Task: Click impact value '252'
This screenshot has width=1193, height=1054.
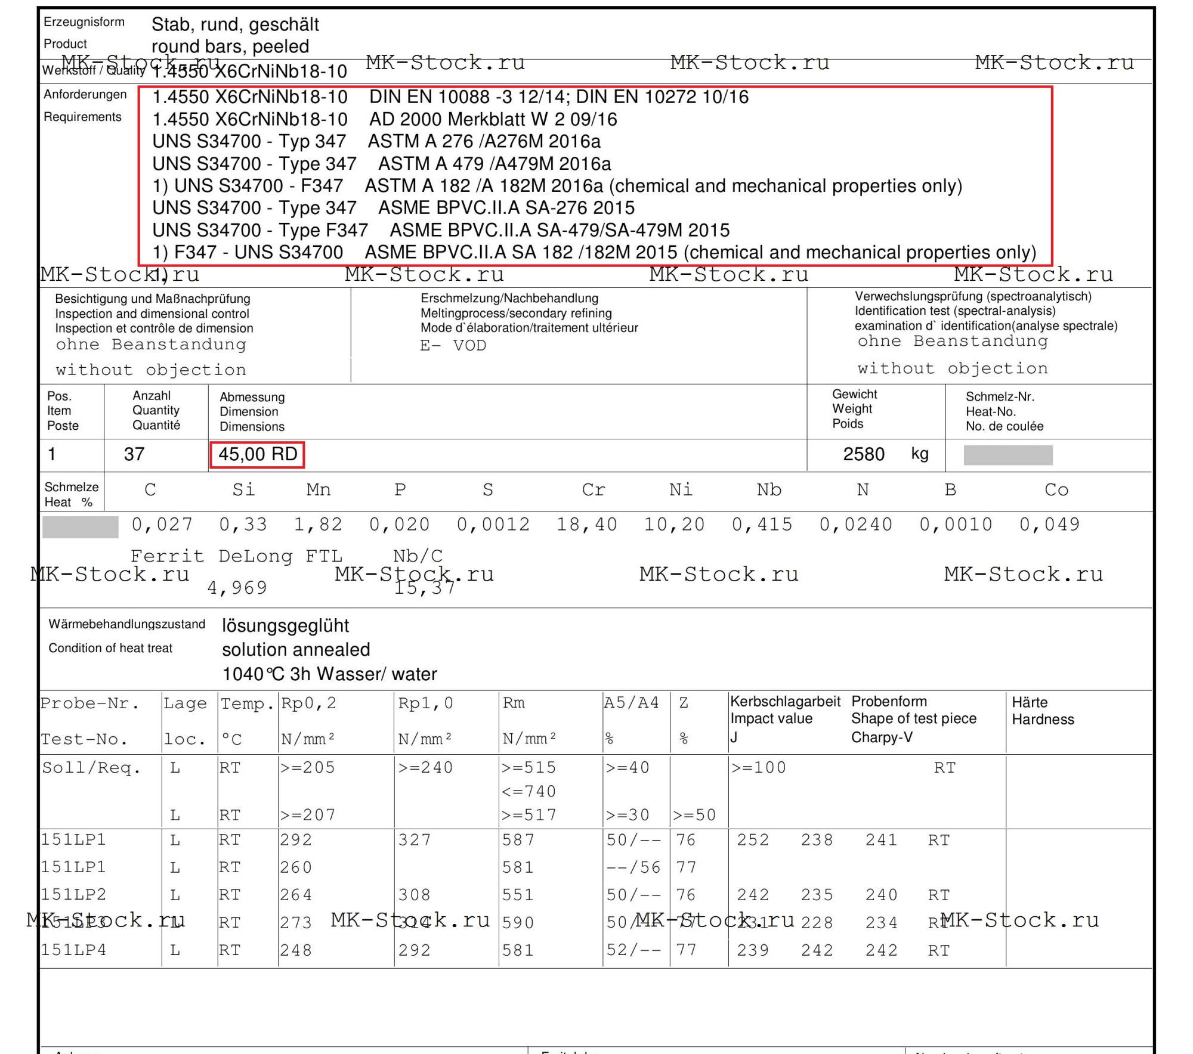Action: pos(753,840)
